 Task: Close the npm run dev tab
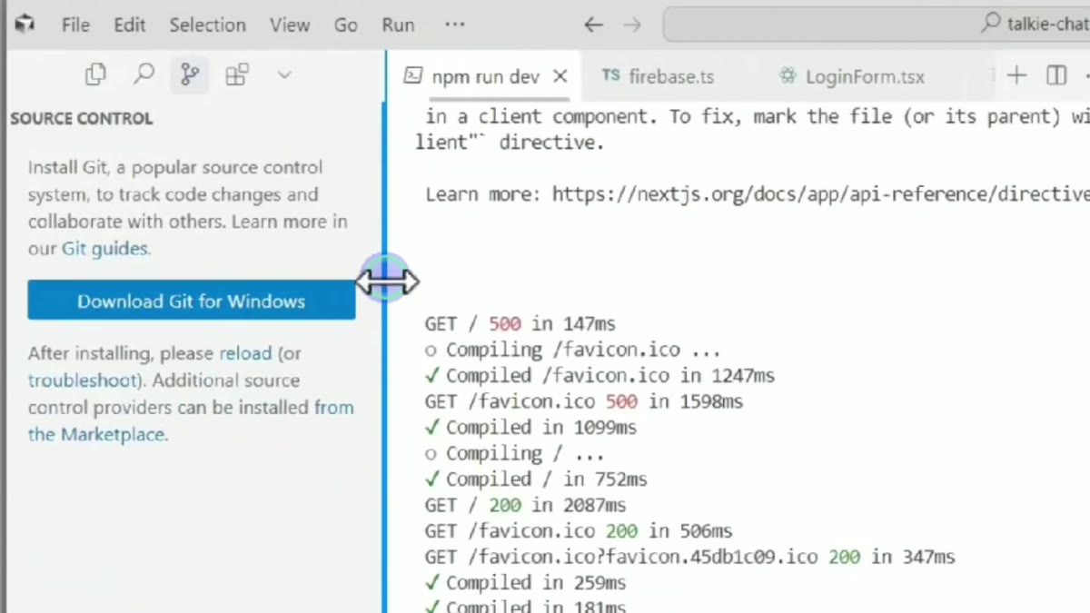pos(560,76)
